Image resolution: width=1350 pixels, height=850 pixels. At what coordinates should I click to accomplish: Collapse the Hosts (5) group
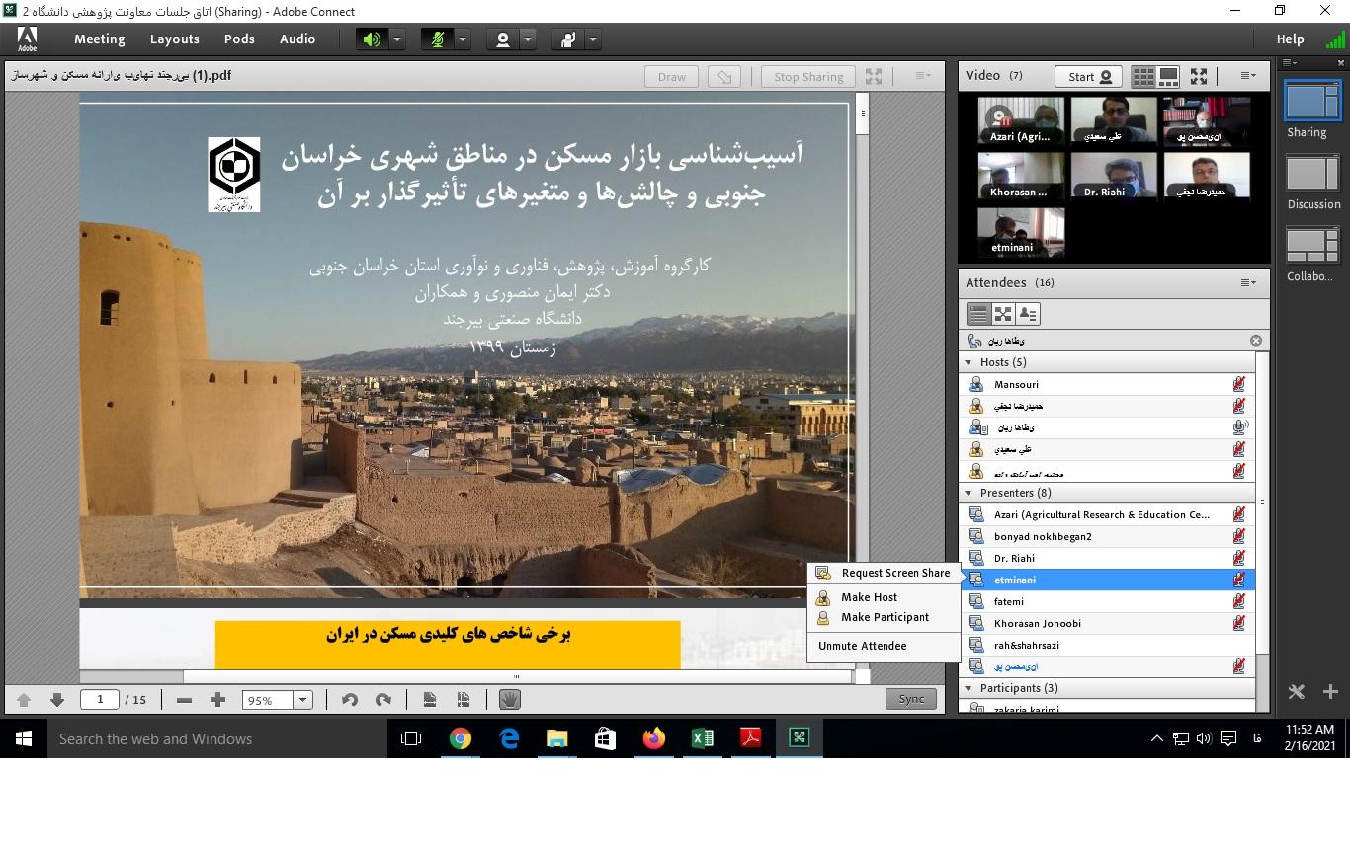point(969,362)
